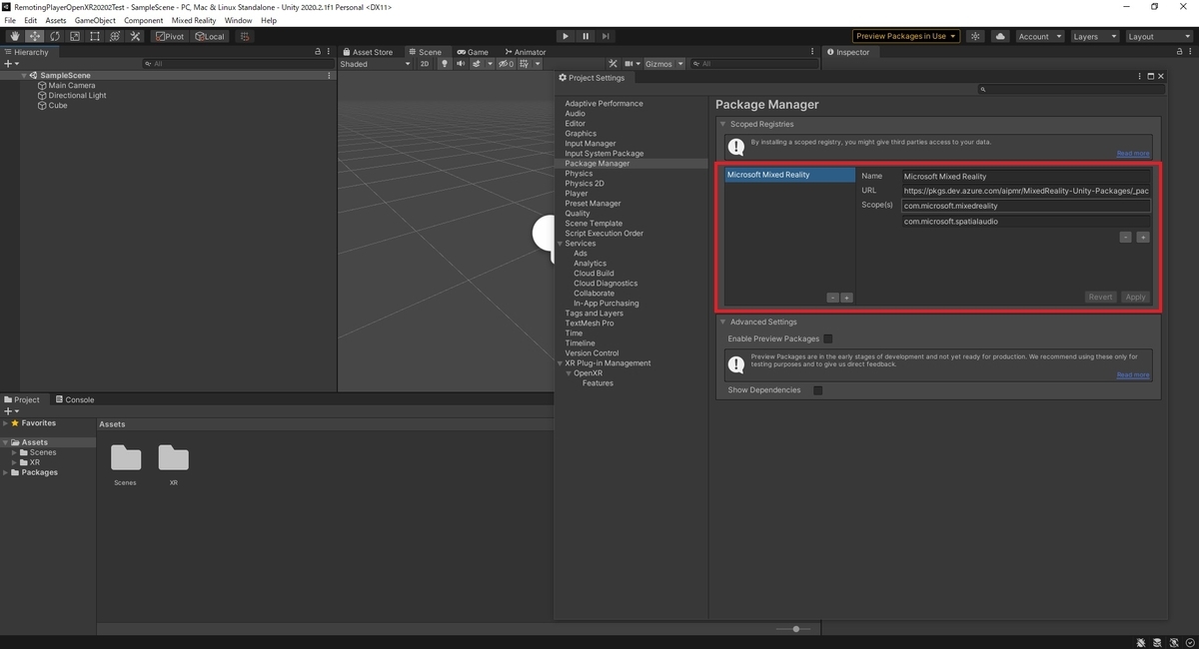The height and width of the screenshot is (649, 1199).
Task: Open the Assets menu
Action: (56, 20)
